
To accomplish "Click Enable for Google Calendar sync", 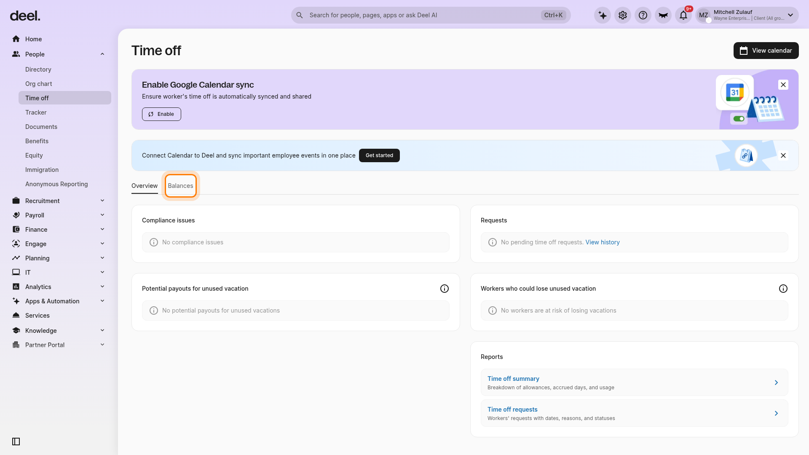I will [x=161, y=114].
